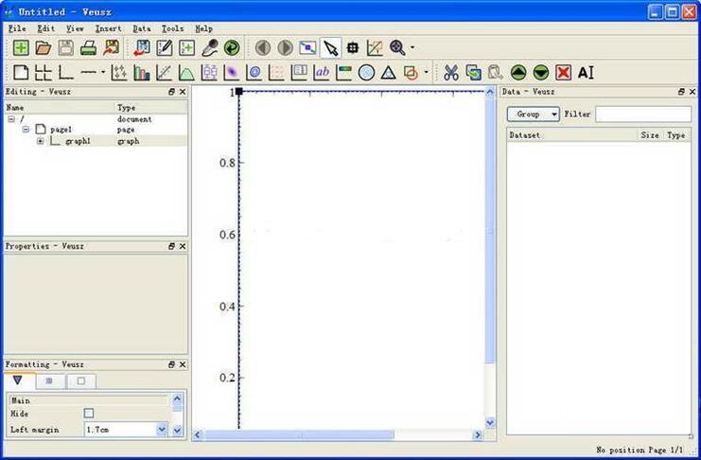Copy the selected widget
Image resolution: width=701 pixels, height=460 pixels.
coord(473,73)
